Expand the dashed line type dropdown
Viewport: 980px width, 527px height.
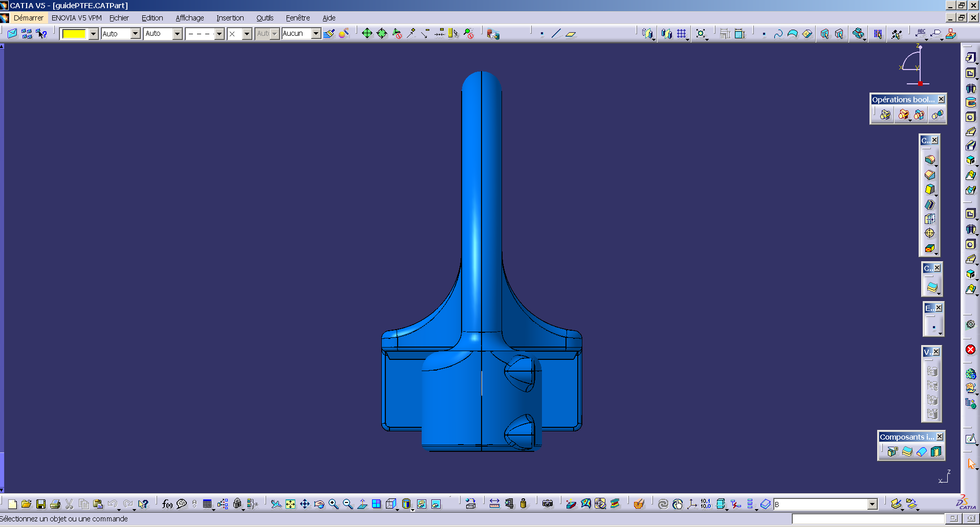(x=219, y=34)
